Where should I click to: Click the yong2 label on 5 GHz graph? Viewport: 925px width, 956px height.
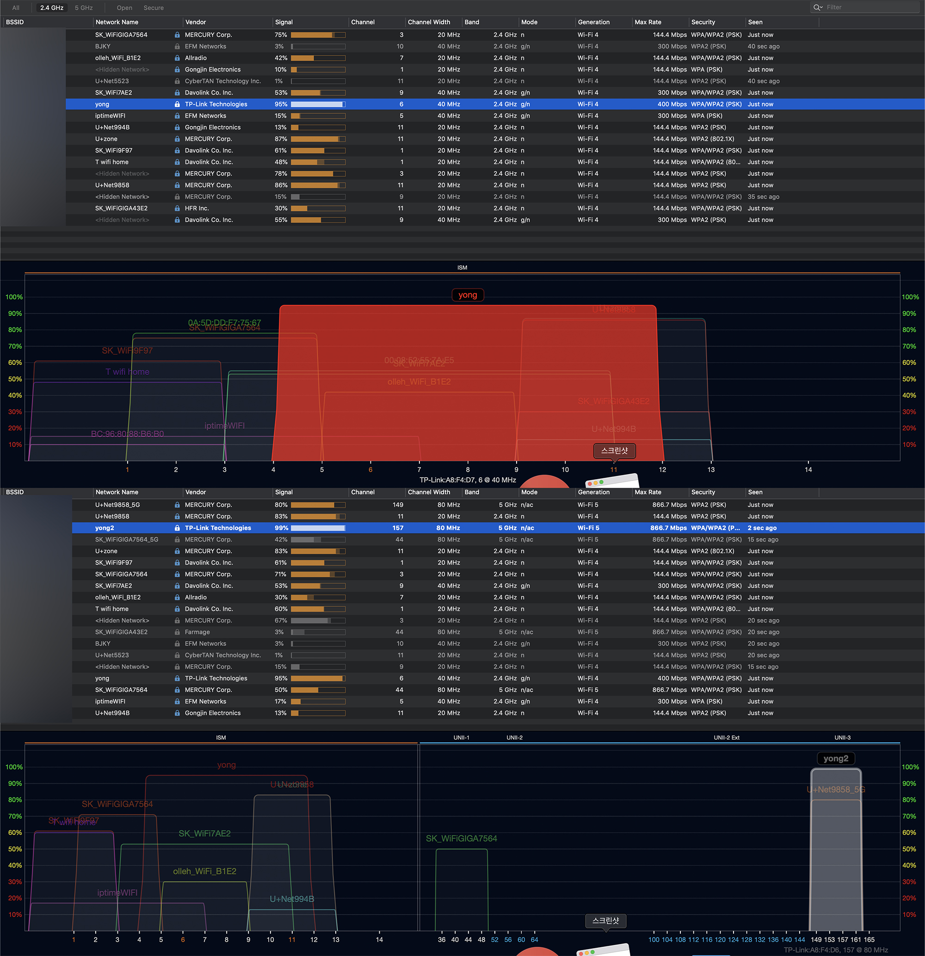coord(836,759)
